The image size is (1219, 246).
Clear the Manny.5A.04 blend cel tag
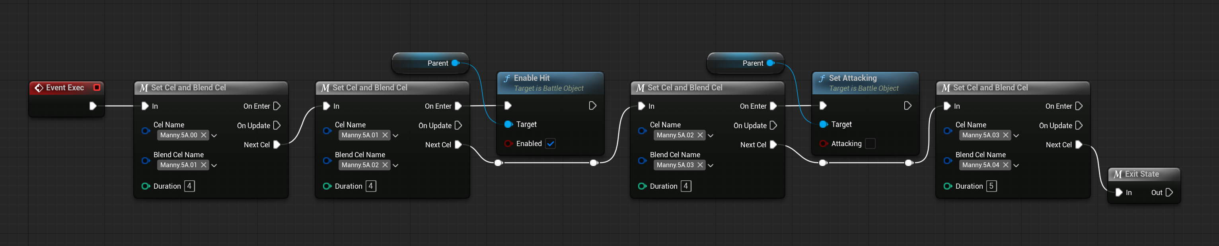click(x=1006, y=165)
